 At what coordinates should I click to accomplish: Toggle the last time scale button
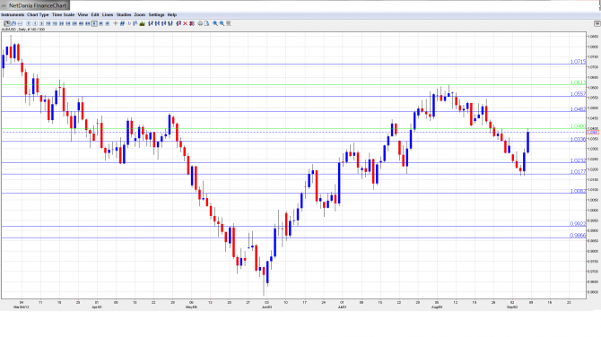click(108, 23)
